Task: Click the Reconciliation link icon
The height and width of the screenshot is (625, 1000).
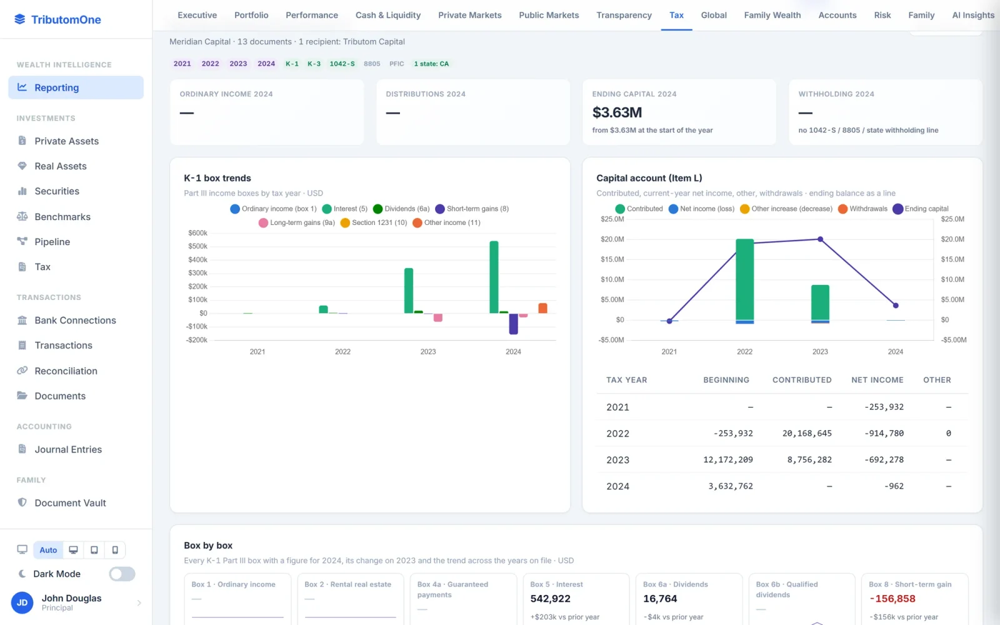Action: tap(22, 371)
